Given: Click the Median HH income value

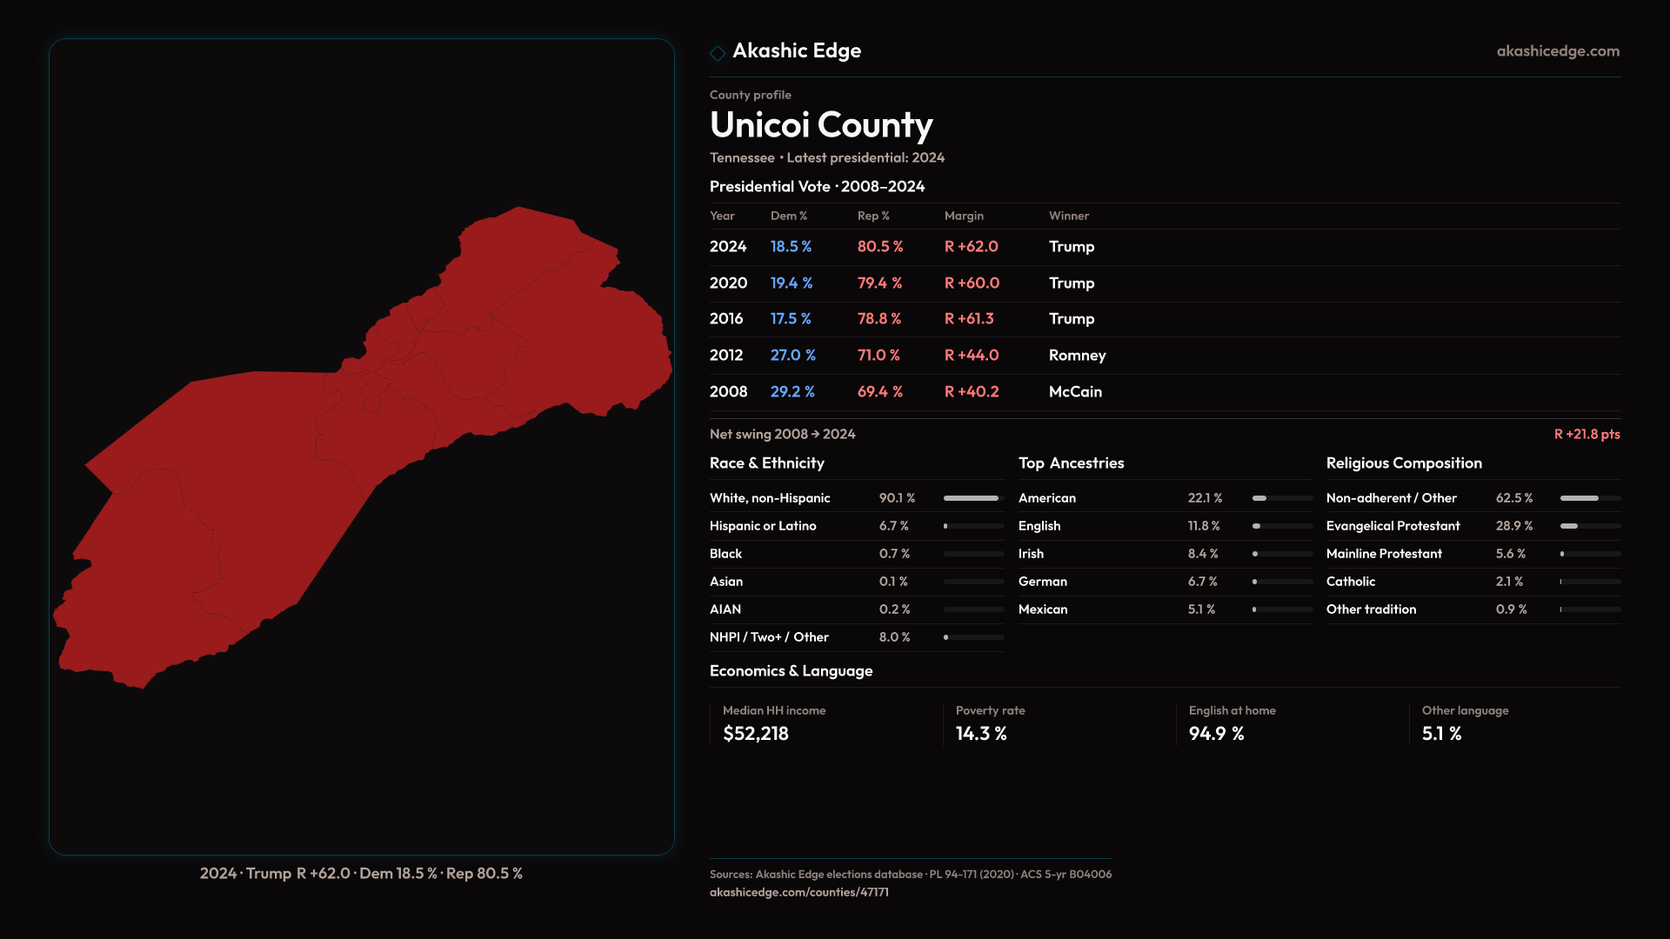Looking at the screenshot, I should point(756,734).
